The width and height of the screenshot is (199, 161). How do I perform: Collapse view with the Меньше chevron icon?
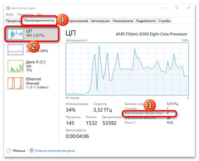[x=9, y=151]
